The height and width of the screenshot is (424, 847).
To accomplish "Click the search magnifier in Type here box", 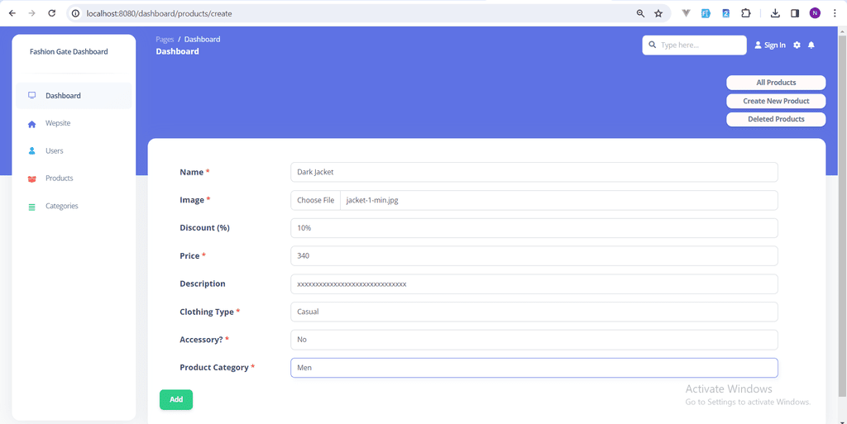I will [x=652, y=45].
